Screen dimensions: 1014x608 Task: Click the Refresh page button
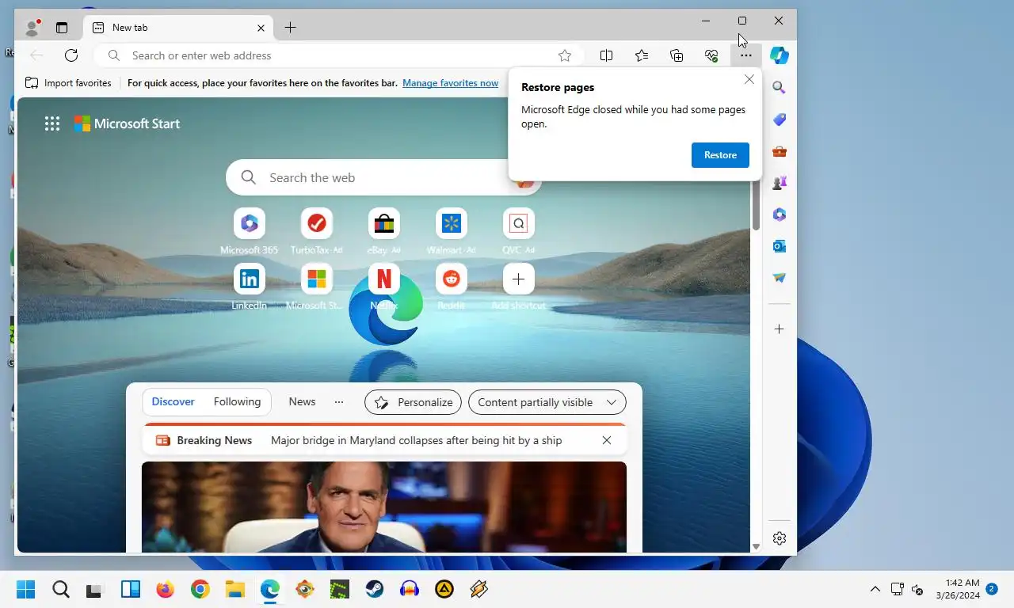[71, 55]
